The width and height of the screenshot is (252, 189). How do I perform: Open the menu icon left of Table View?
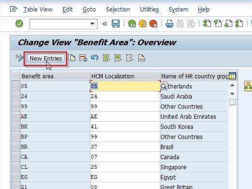click(x=13, y=9)
